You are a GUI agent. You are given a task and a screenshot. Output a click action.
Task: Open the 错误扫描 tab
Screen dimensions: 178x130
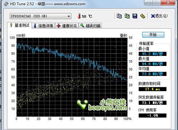[x=90, y=26]
